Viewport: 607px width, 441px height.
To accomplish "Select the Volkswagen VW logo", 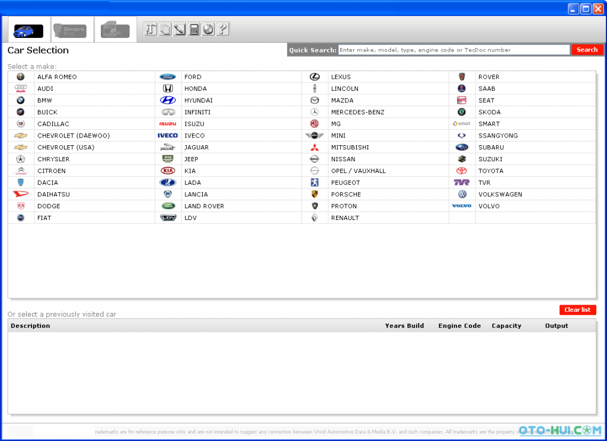I will [462, 194].
